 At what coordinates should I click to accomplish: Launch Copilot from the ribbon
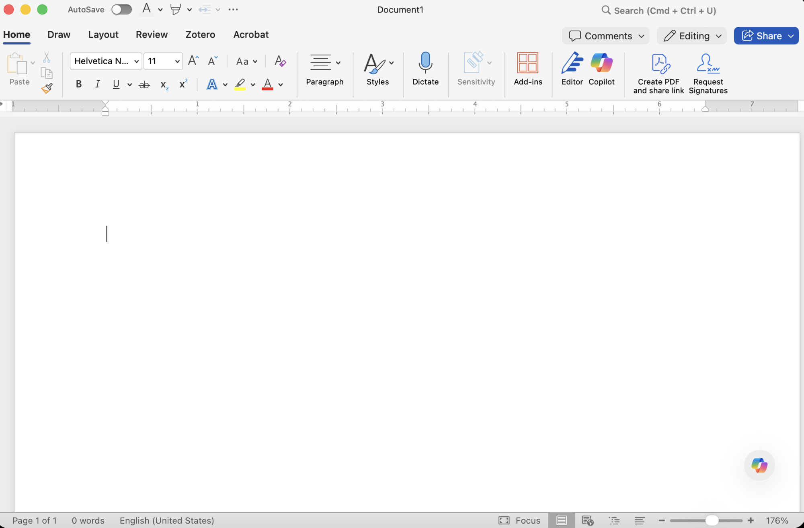click(x=601, y=63)
